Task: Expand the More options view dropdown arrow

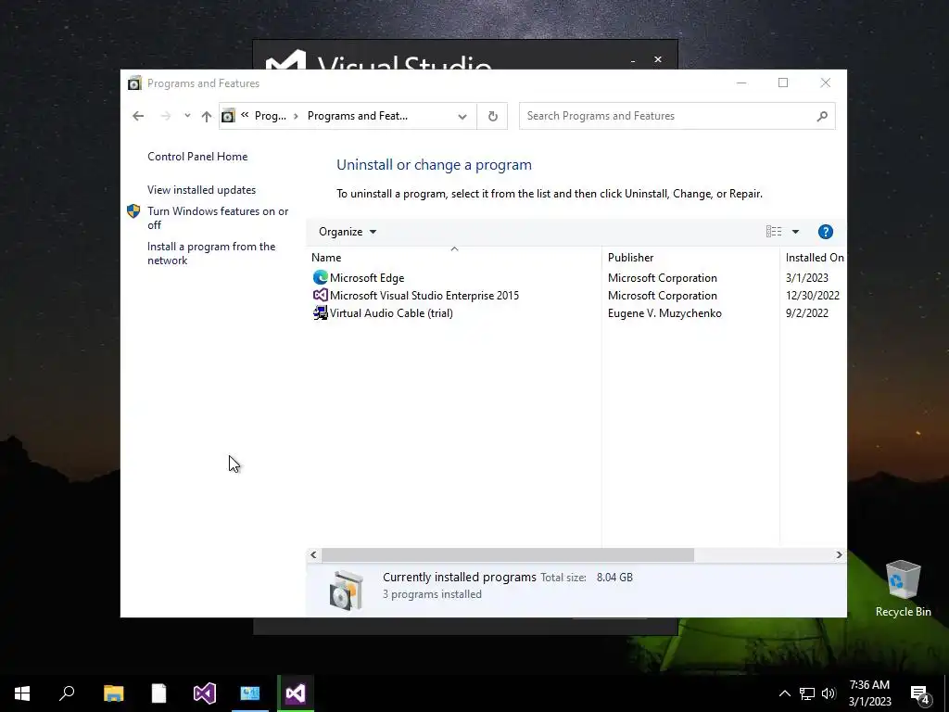Action: coord(795,232)
